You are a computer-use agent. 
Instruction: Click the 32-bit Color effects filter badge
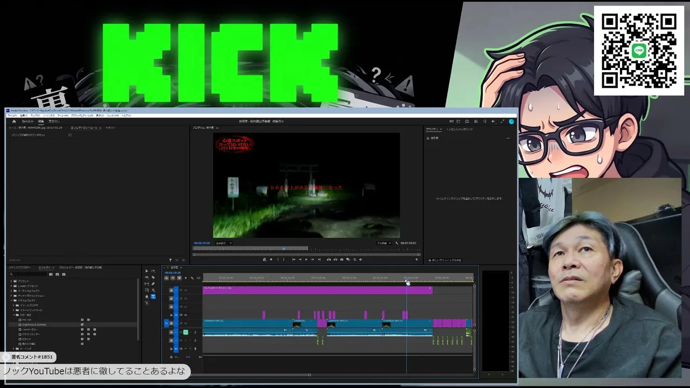pos(57,274)
